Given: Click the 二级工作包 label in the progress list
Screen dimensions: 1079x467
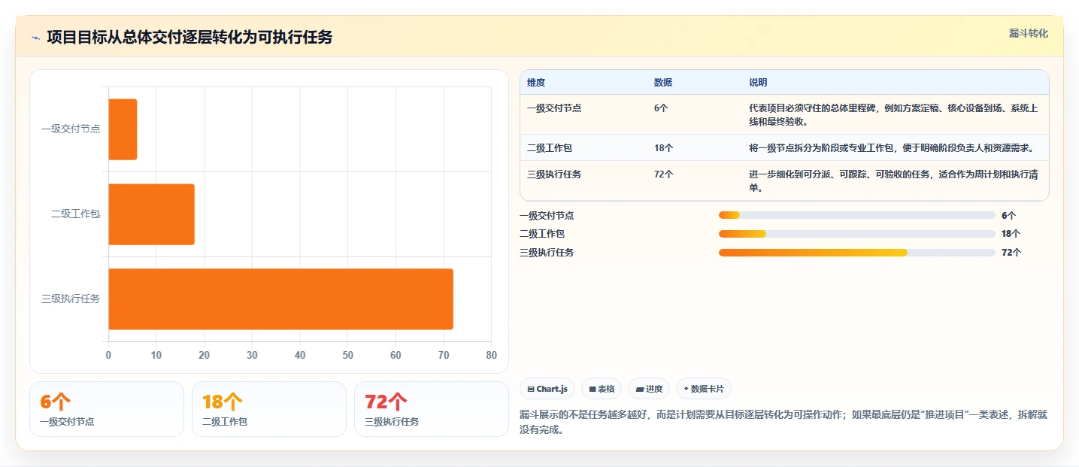Looking at the screenshot, I should coord(542,234).
